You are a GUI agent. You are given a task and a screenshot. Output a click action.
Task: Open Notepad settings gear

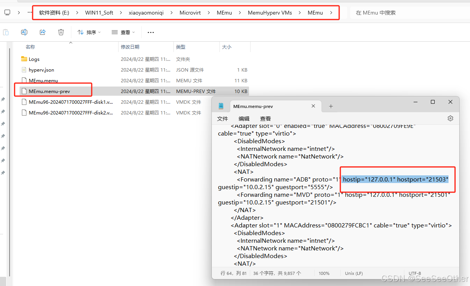pos(450,118)
